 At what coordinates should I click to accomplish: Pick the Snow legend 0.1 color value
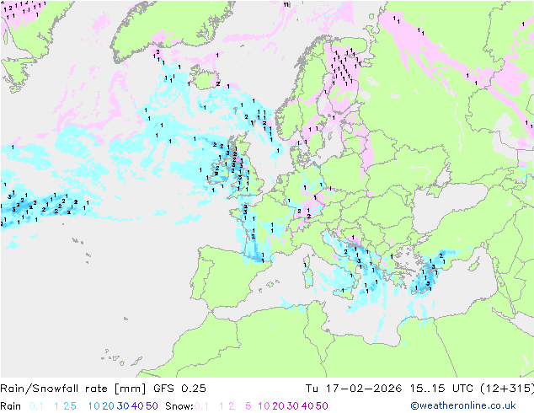click(x=201, y=406)
